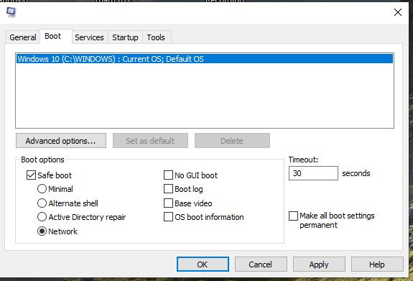
Task: Select the Windows 10 boot entry
Action: [x=205, y=59]
